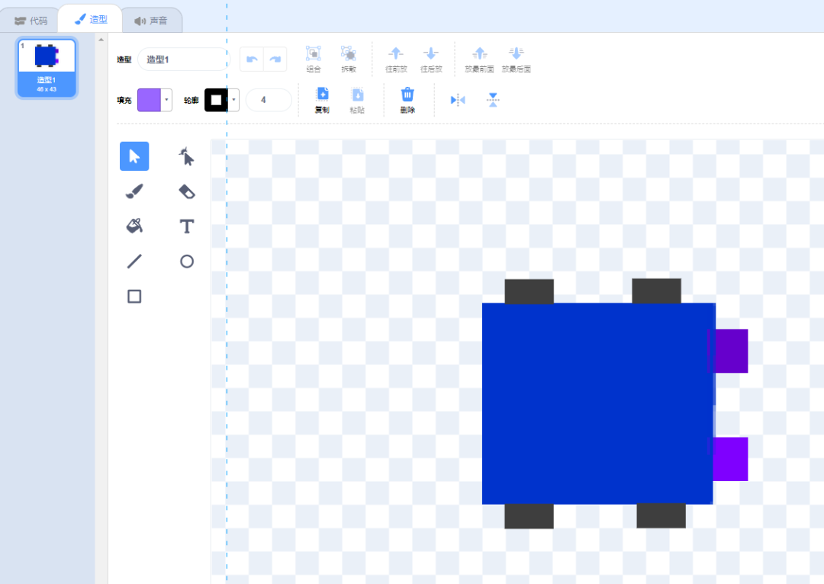Viewport: 824px width, 584px height.
Task: Select the arrow Select tool
Action: tap(134, 156)
